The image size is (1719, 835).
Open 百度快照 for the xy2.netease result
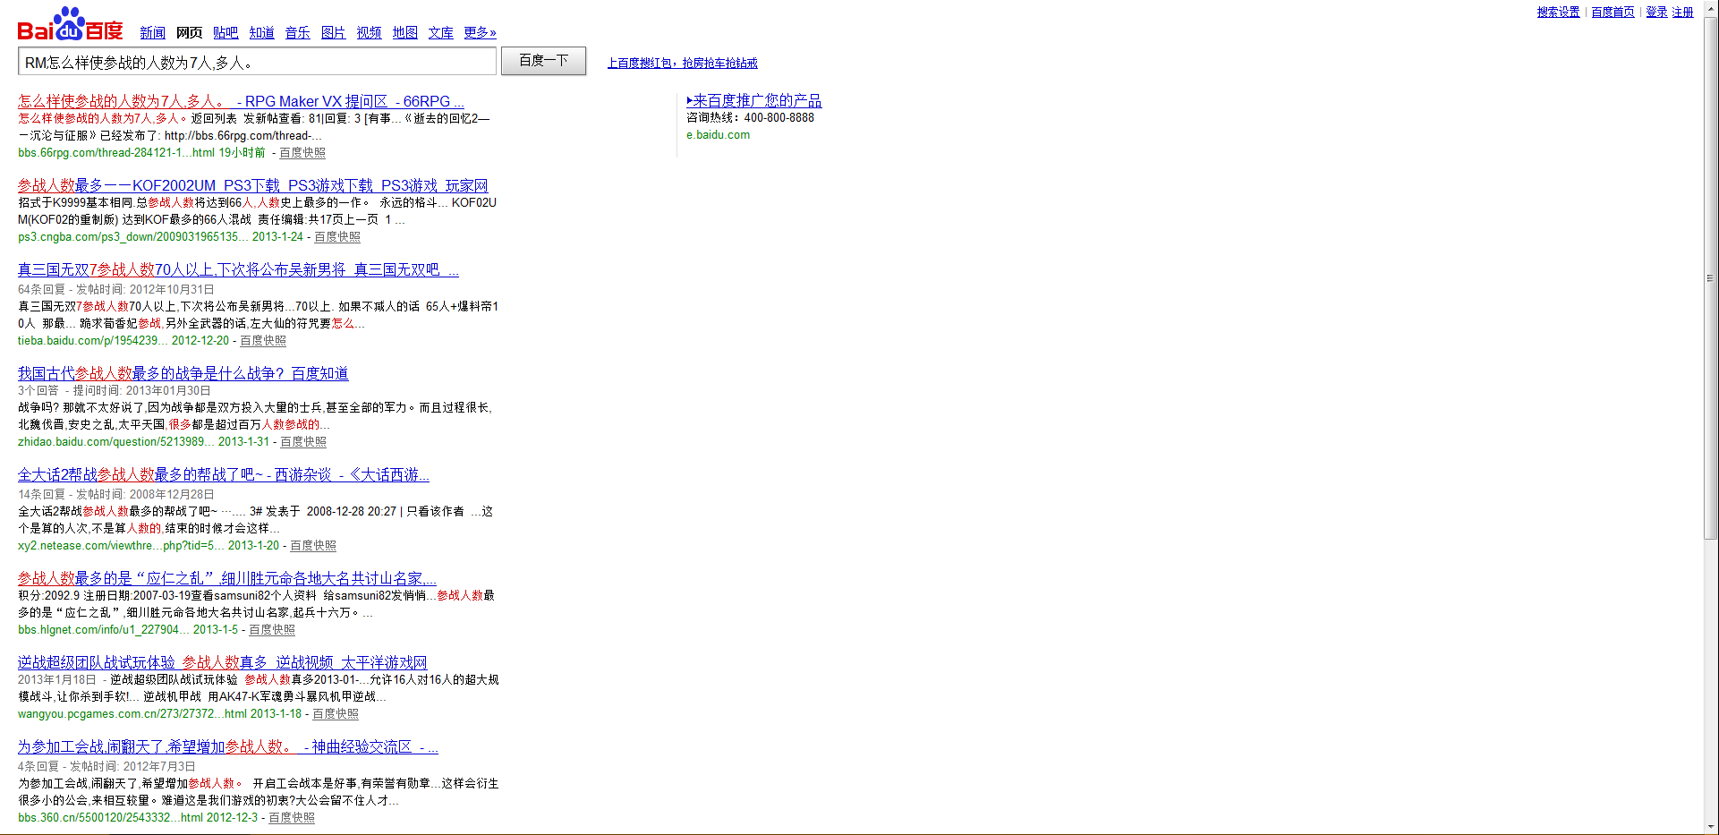pos(313,546)
